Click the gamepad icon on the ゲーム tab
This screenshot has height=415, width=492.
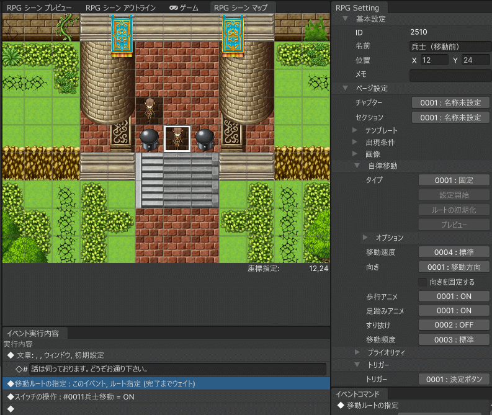coord(173,8)
